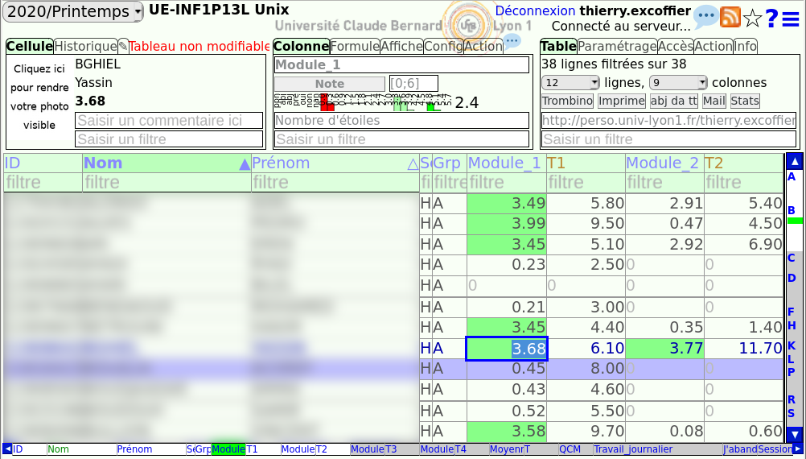Click the orange RSS feed icon

pyautogui.click(x=730, y=17)
